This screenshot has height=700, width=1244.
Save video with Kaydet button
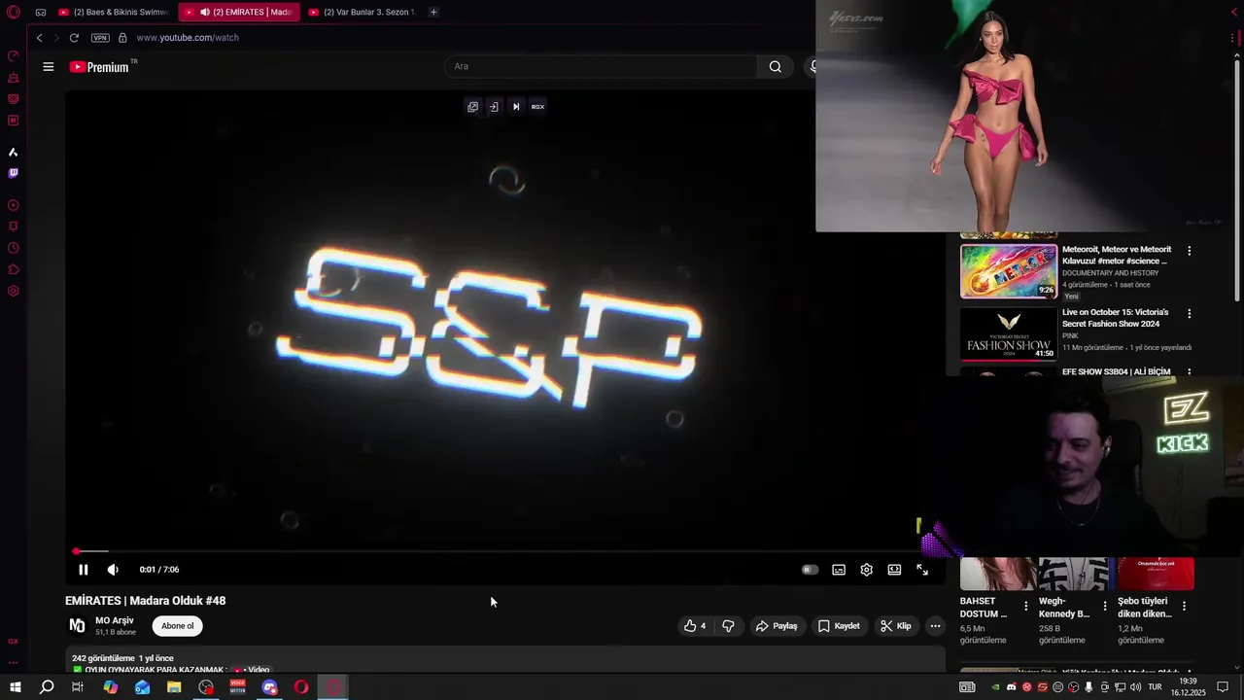pos(839,626)
